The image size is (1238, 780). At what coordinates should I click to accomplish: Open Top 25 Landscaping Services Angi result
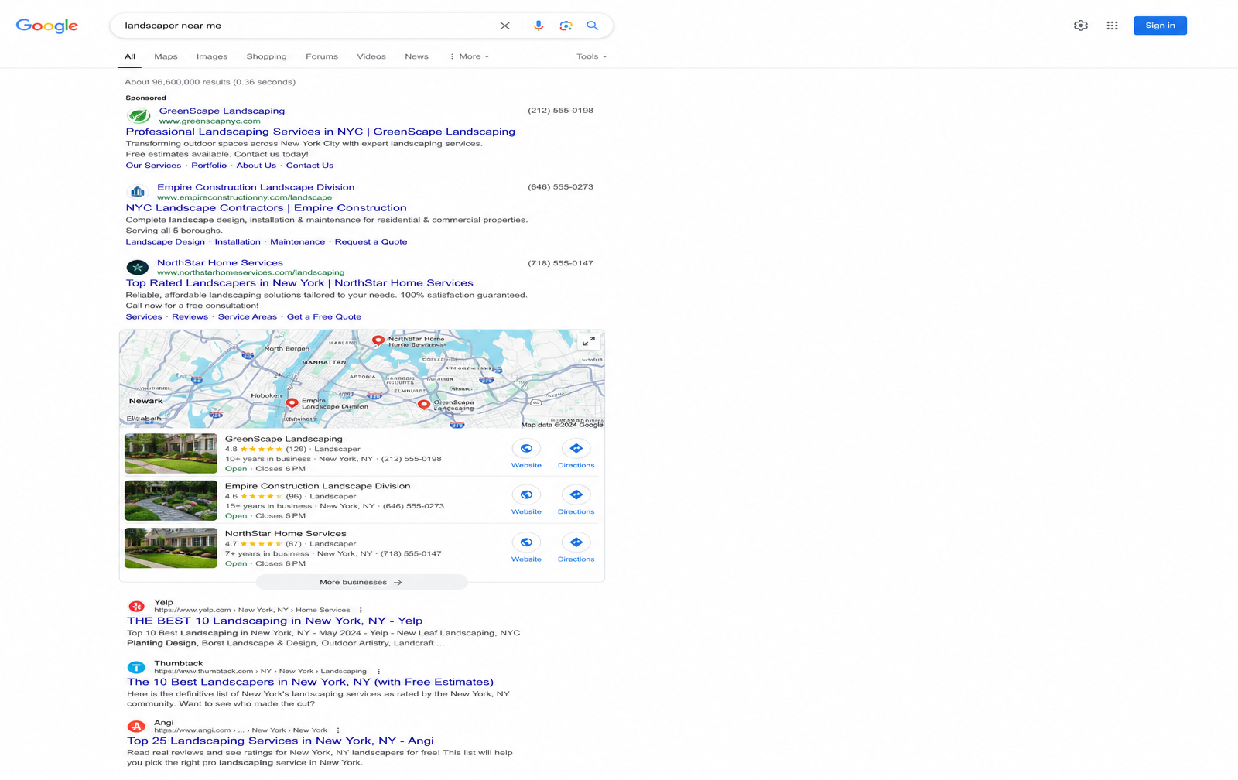point(280,741)
